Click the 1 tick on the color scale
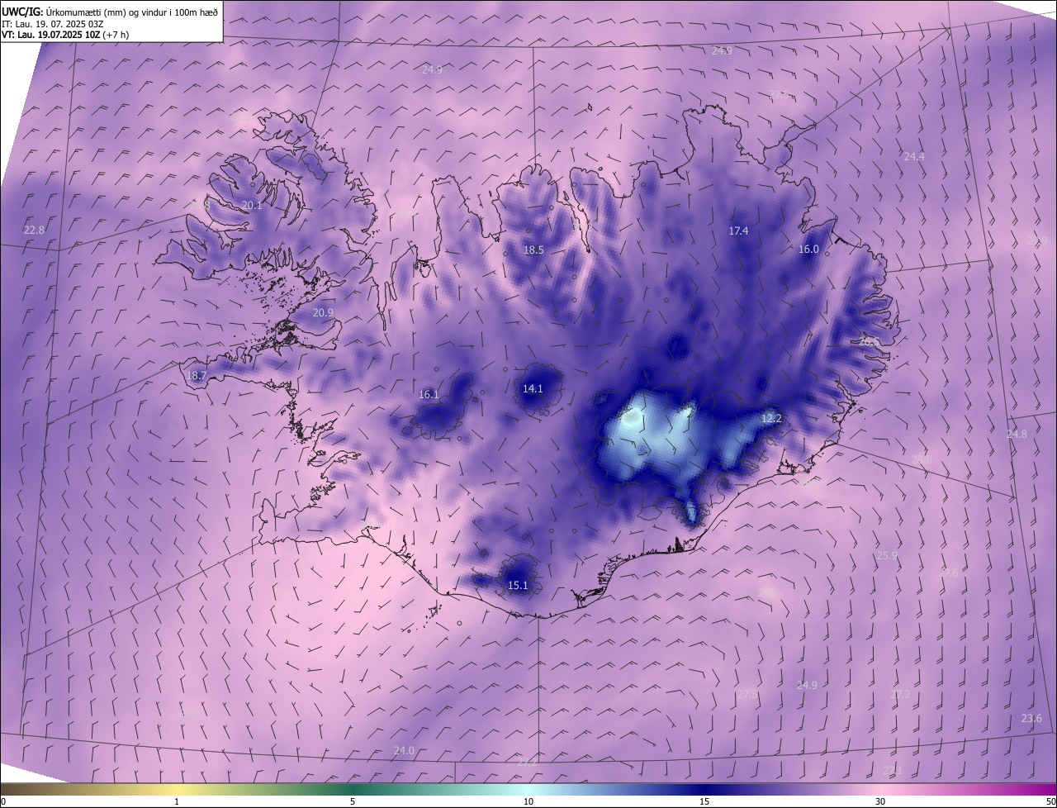Screen dimensions: 1057x808 pyautogui.click(x=177, y=802)
